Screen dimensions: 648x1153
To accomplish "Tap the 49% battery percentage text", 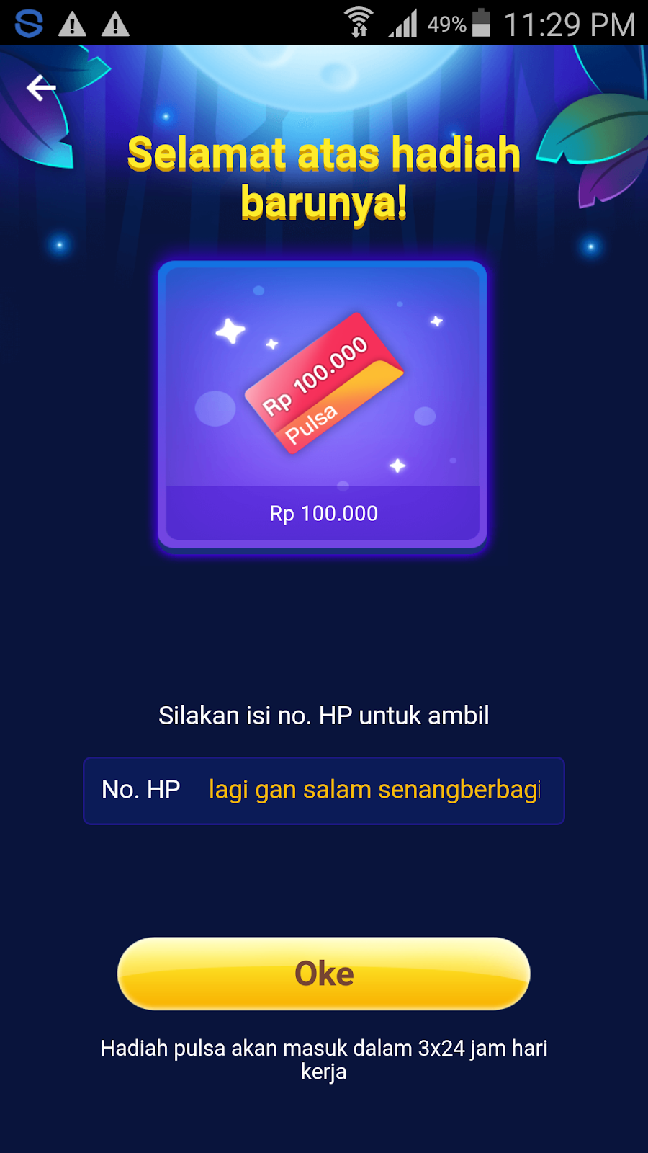I will (446, 25).
